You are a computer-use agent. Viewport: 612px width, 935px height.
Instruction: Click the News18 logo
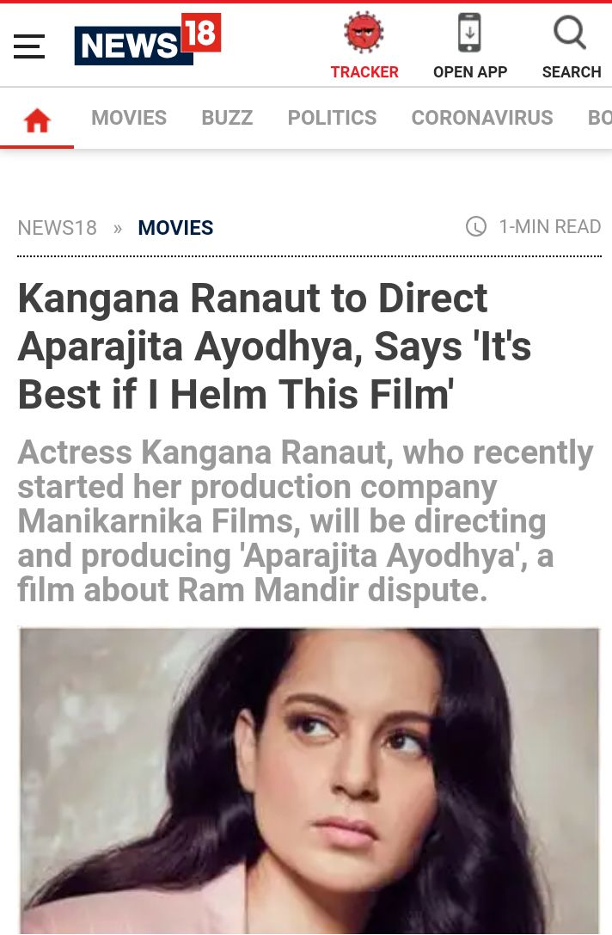pos(148,39)
